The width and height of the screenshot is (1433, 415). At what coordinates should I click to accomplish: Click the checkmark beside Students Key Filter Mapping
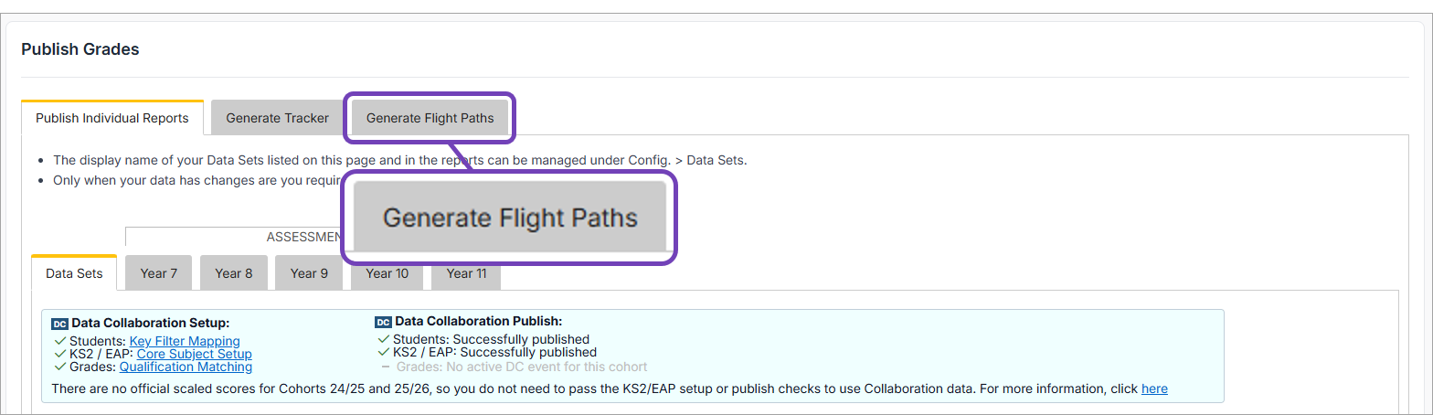pos(60,342)
